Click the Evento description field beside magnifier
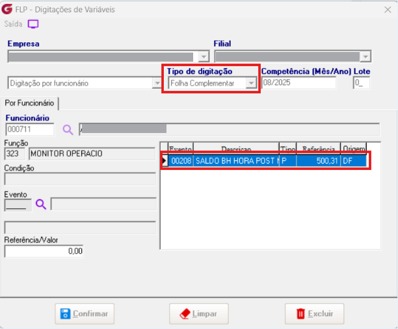 tap(103, 204)
